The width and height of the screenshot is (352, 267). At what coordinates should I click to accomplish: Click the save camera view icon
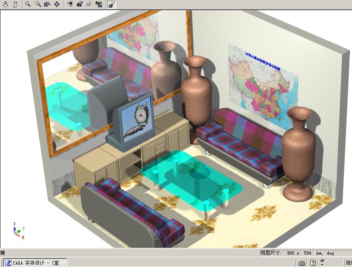[80, 4]
